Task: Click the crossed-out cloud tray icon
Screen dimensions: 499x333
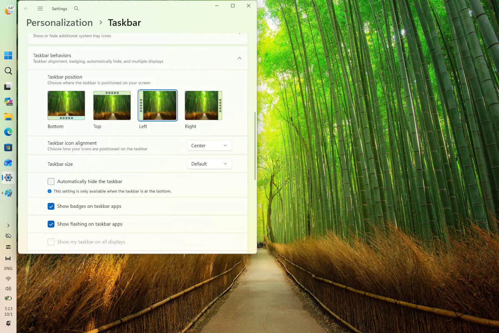Action: (x=8, y=236)
